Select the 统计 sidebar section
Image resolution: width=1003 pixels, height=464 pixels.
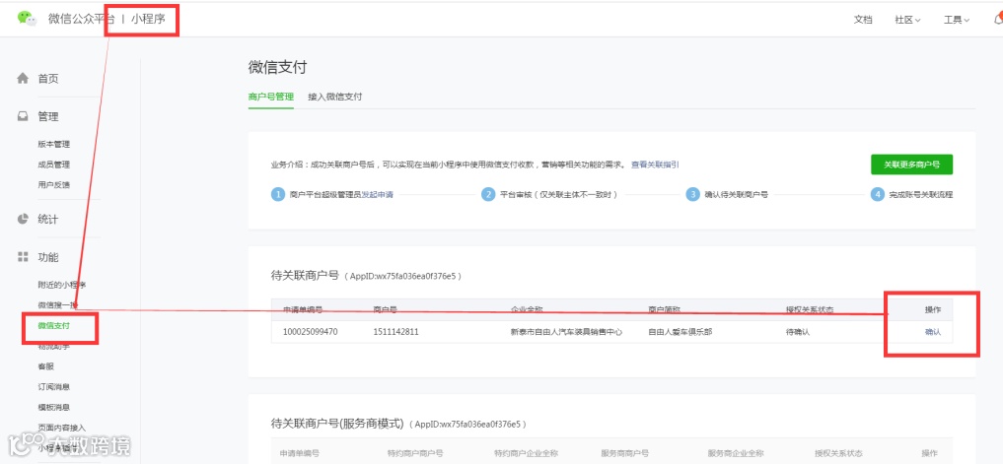pos(48,220)
